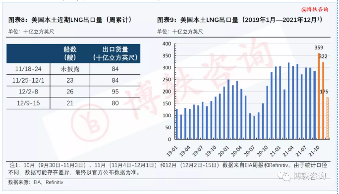The image size is (339, 194).
Task: Click the '359' bar label
Action: [319, 48]
